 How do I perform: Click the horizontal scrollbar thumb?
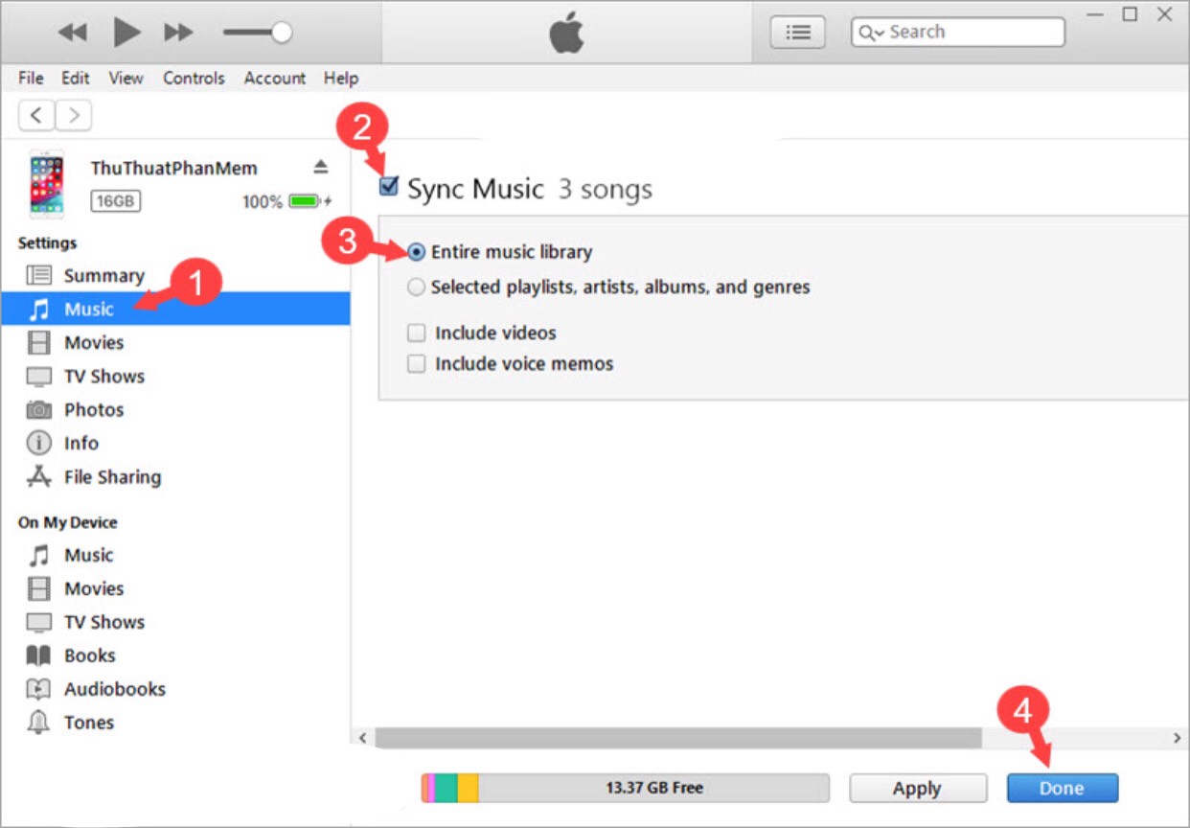tap(678, 738)
